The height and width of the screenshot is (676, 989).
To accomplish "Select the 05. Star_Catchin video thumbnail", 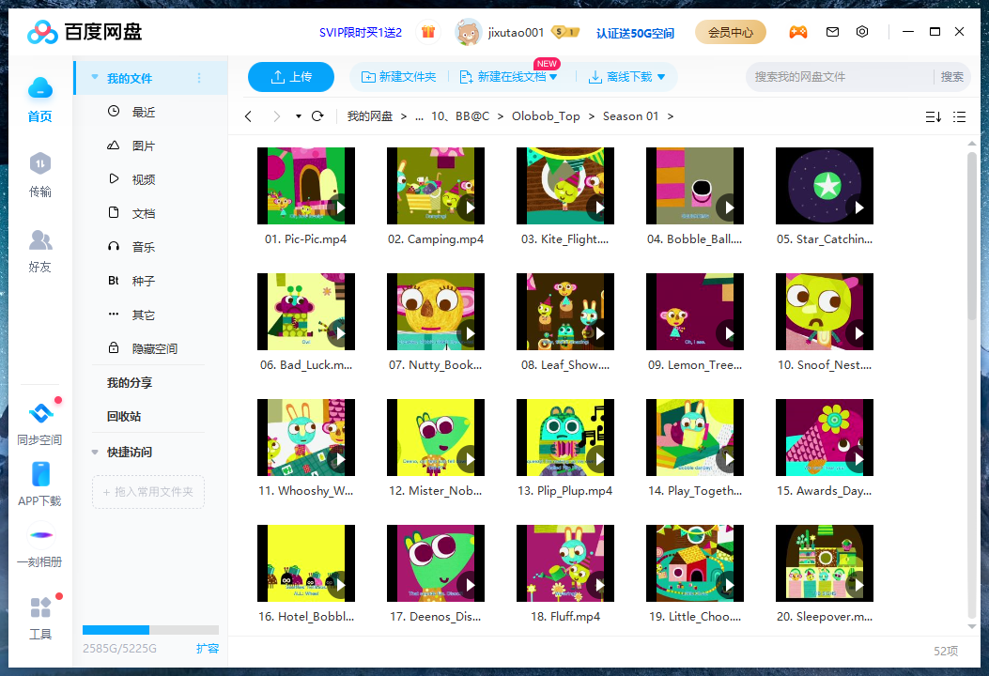I will pyautogui.click(x=825, y=185).
